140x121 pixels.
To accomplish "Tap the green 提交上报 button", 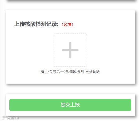I will click(70, 105).
